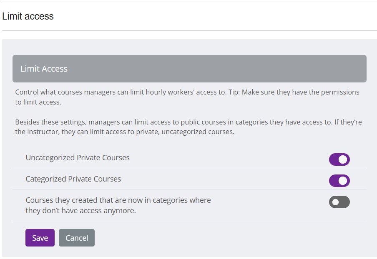The image size is (377, 259).
Task: Turn off the Categorized Private Courses switch
Action: (x=339, y=181)
